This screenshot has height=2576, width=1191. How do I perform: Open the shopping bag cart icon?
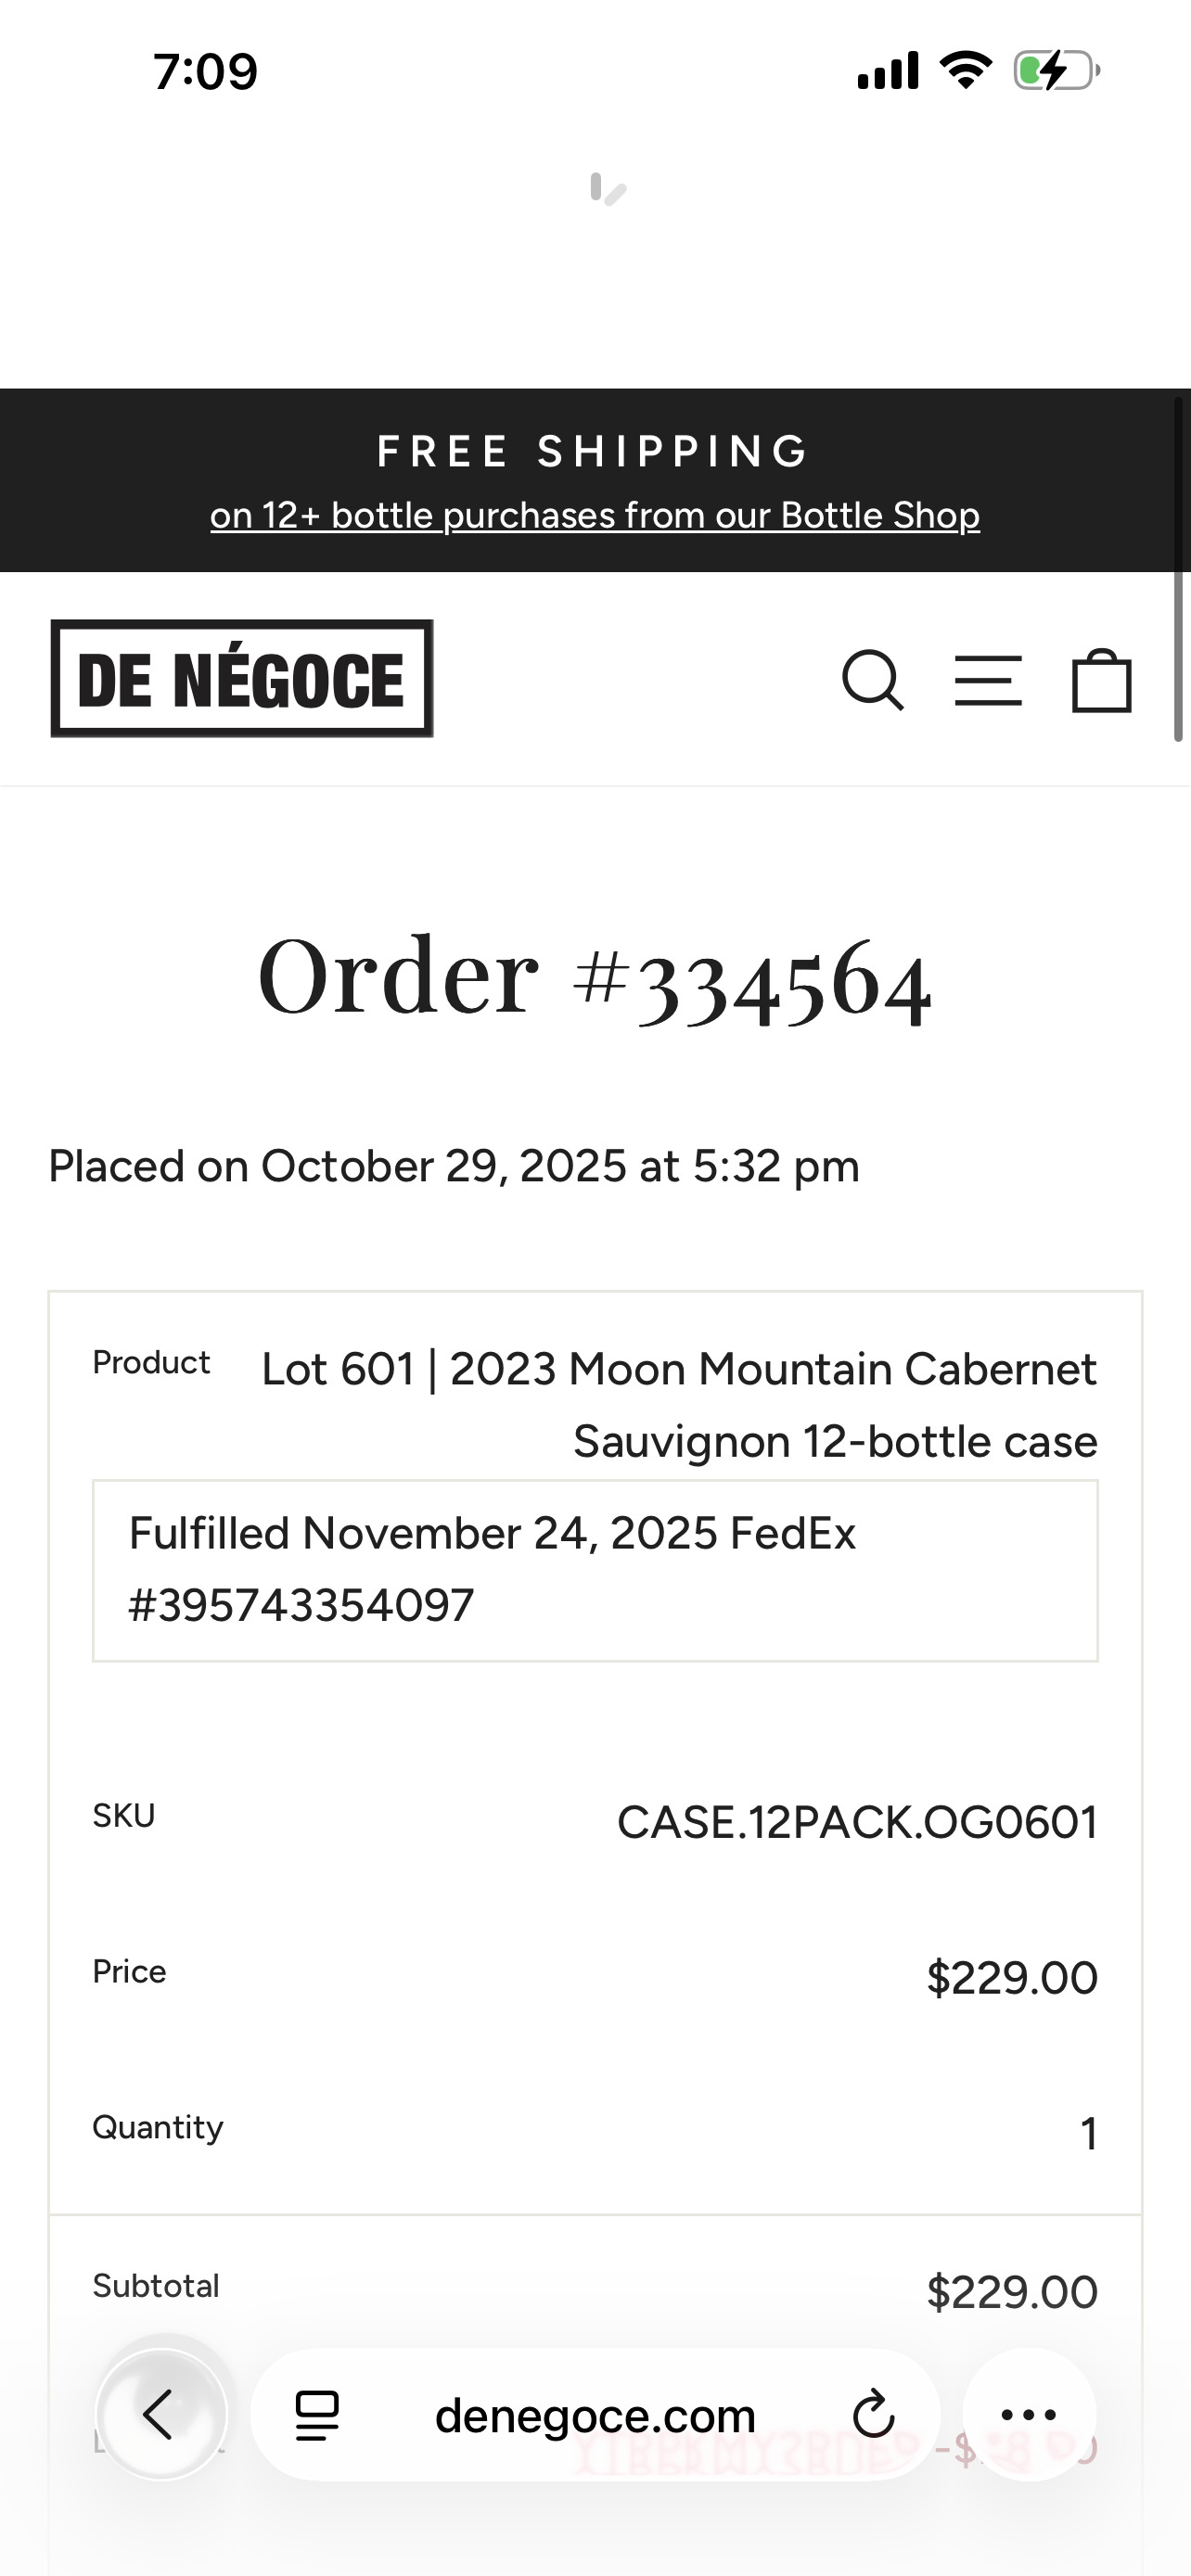point(1101,681)
